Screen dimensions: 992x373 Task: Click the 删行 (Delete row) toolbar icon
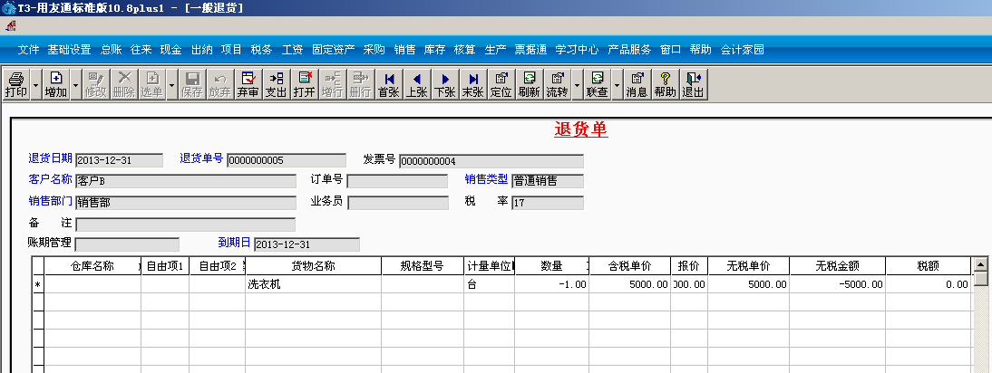(x=360, y=84)
